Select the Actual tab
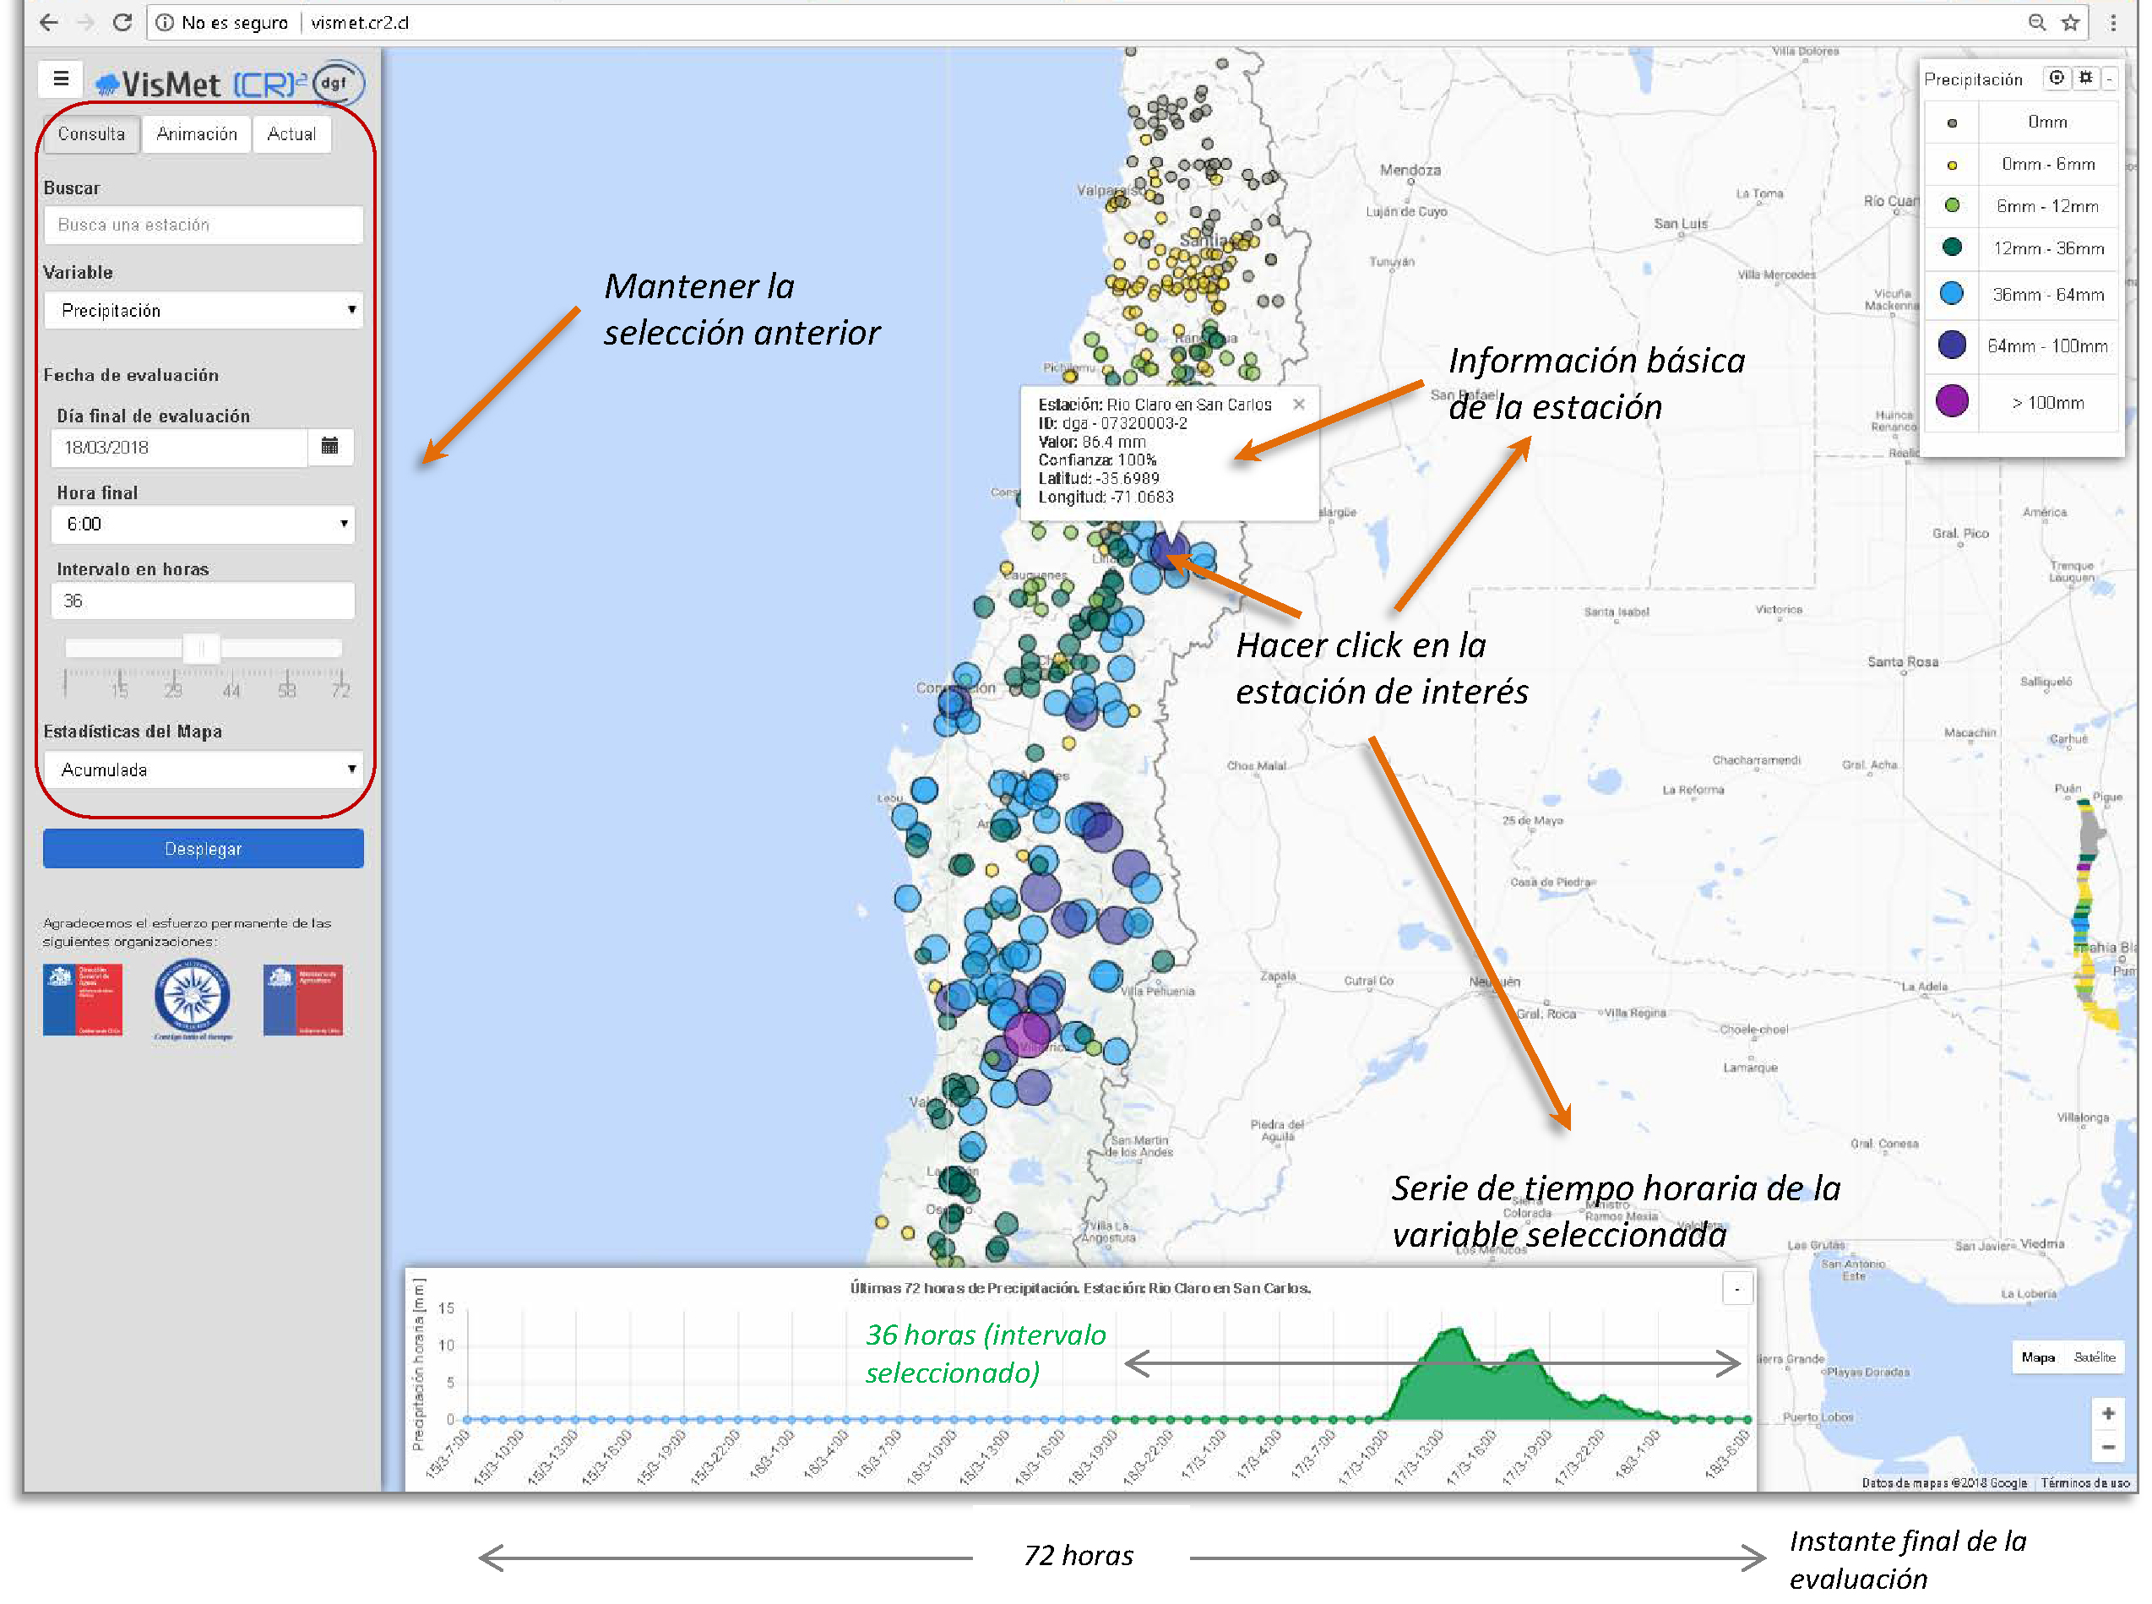 (291, 134)
